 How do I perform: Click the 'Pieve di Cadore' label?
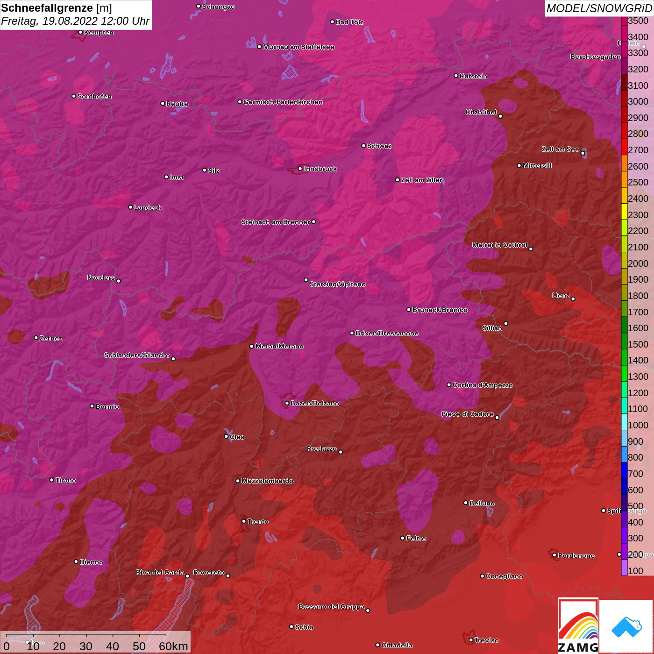click(x=468, y=414)
